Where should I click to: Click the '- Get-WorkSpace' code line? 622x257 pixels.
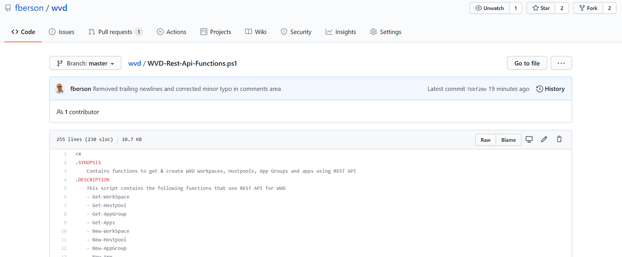point(108,197)
